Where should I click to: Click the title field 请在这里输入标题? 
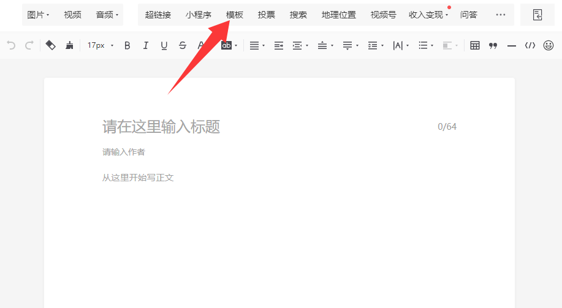(161, 127)
